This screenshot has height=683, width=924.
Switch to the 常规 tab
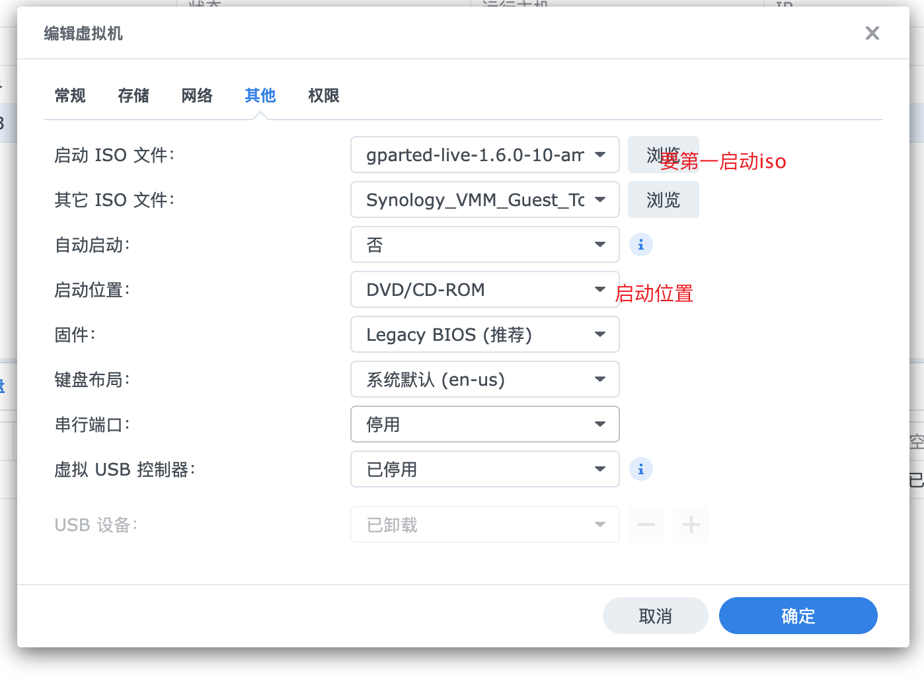click(70, 96)
